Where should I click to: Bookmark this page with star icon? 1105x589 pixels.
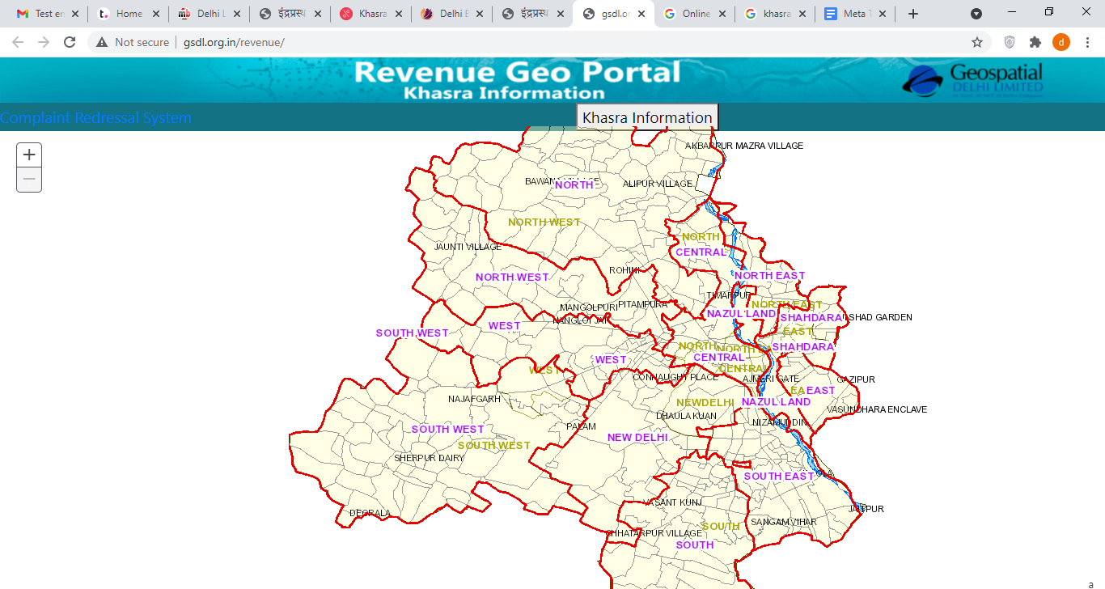977,42
